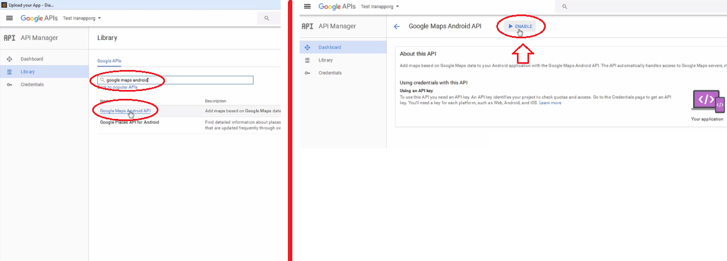Follow the Learn more link about API keys

pyautogui.click(x=550, y=103)
